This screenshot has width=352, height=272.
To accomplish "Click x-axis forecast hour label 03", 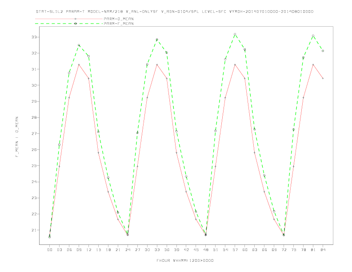I will (x=59, y=250).
